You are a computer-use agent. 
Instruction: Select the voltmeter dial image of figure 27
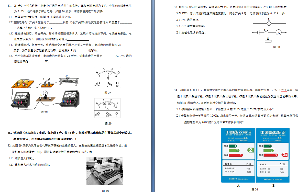(107, 78)
